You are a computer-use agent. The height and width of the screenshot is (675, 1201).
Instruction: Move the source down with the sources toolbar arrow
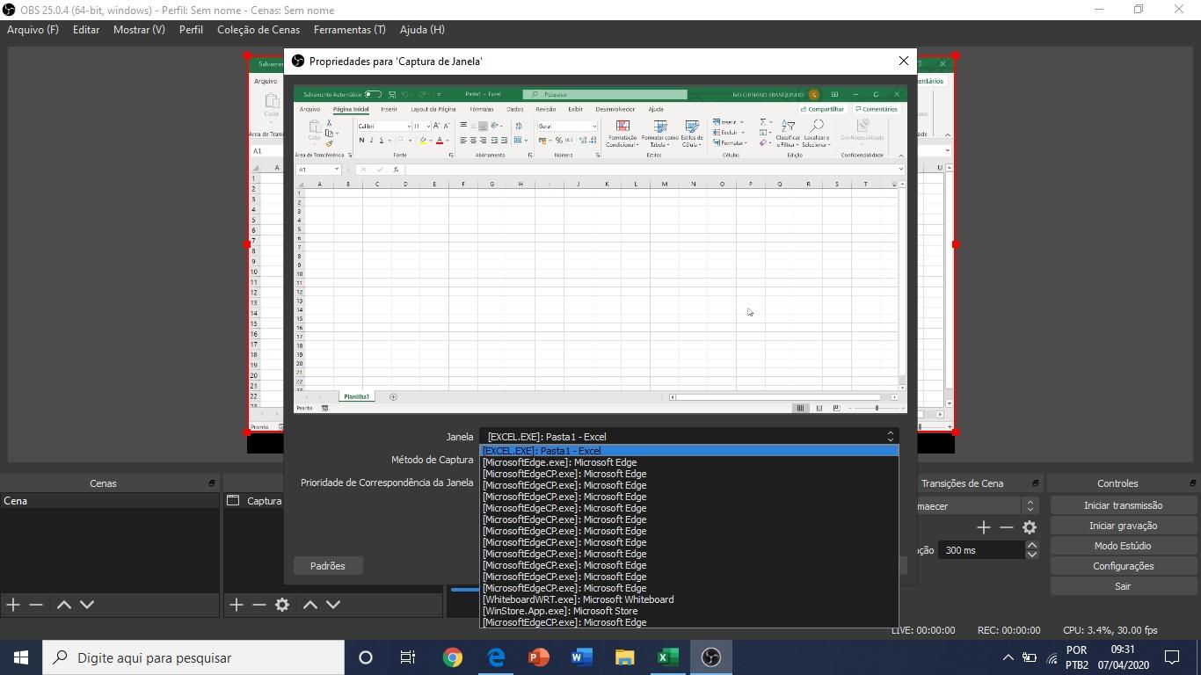click(333, 605)
